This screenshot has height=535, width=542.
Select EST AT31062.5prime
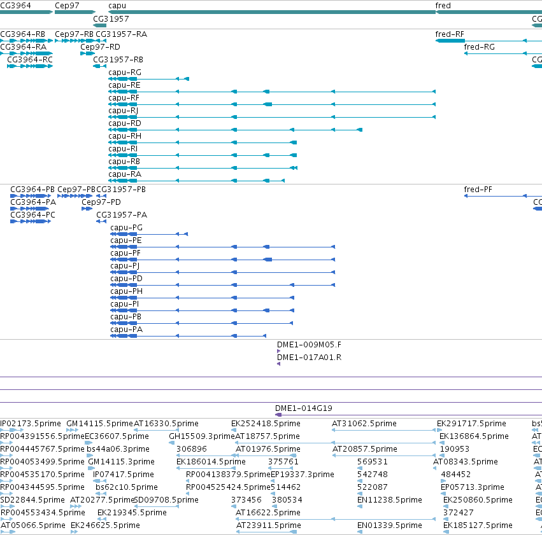(364, 424)
